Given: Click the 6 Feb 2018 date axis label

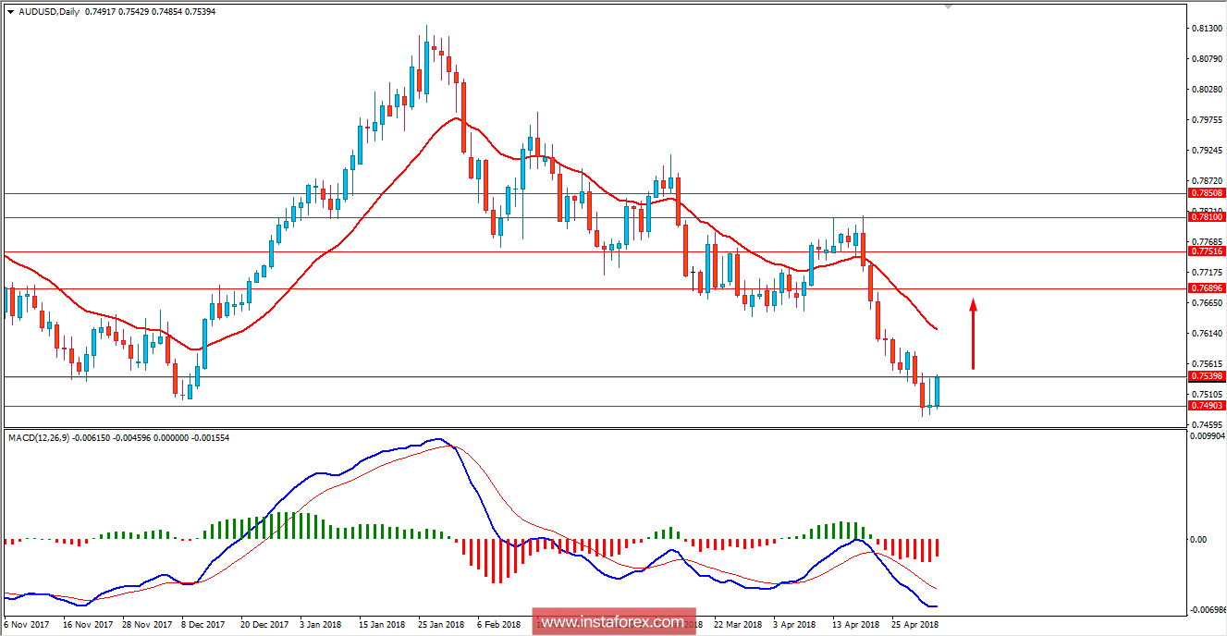Looking at the screenshot, I should (499, 624).
